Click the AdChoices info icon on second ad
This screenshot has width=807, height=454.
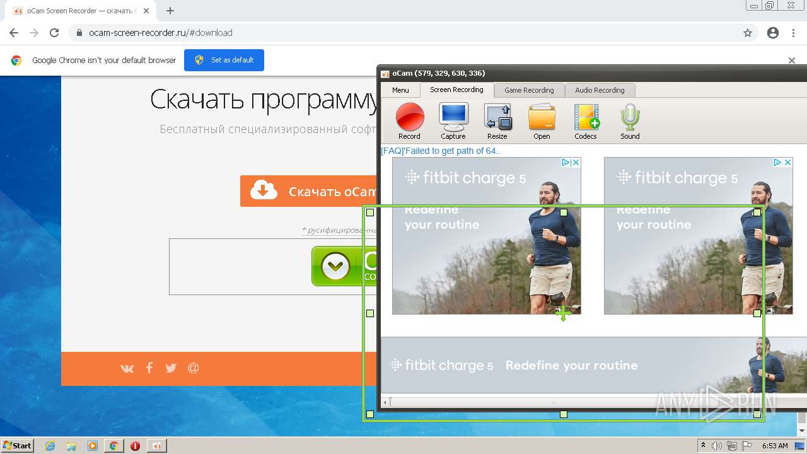(x=778, y=162)
